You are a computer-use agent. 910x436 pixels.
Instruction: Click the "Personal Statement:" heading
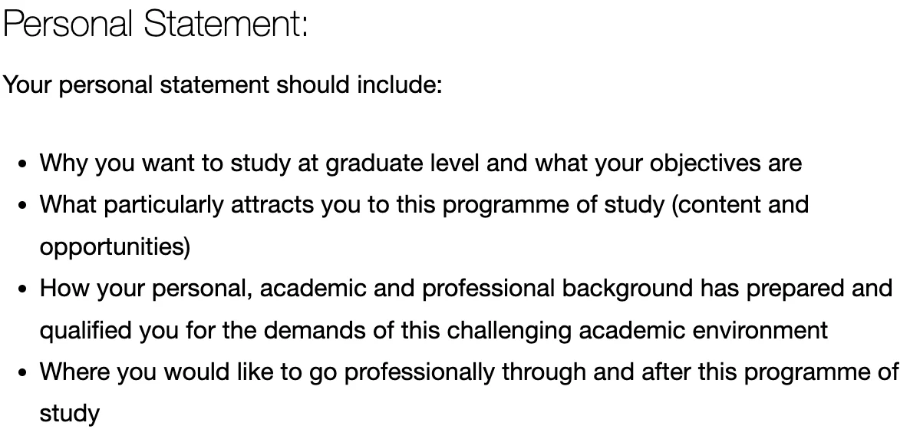pyautogui.click(x=156, y=25)
